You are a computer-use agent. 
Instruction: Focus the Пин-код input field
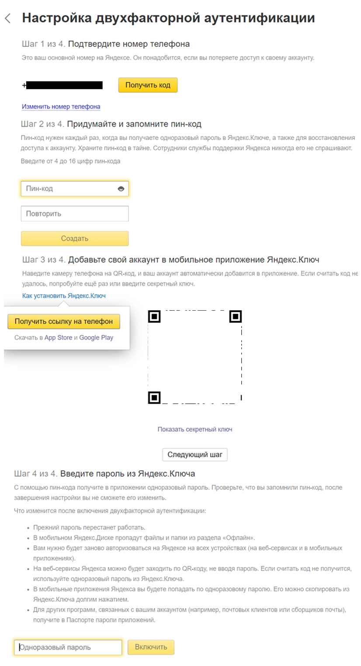pos(69,189)
